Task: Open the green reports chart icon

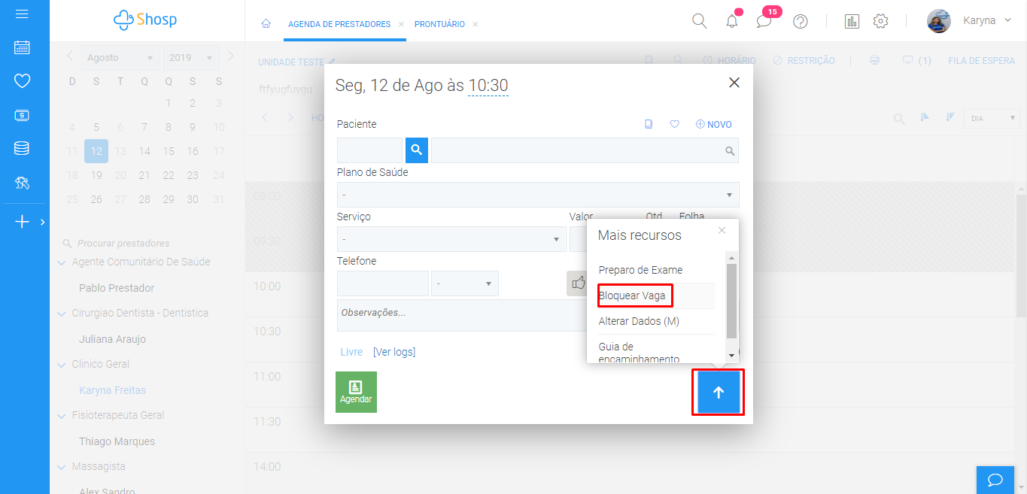Action: (852, 21)
